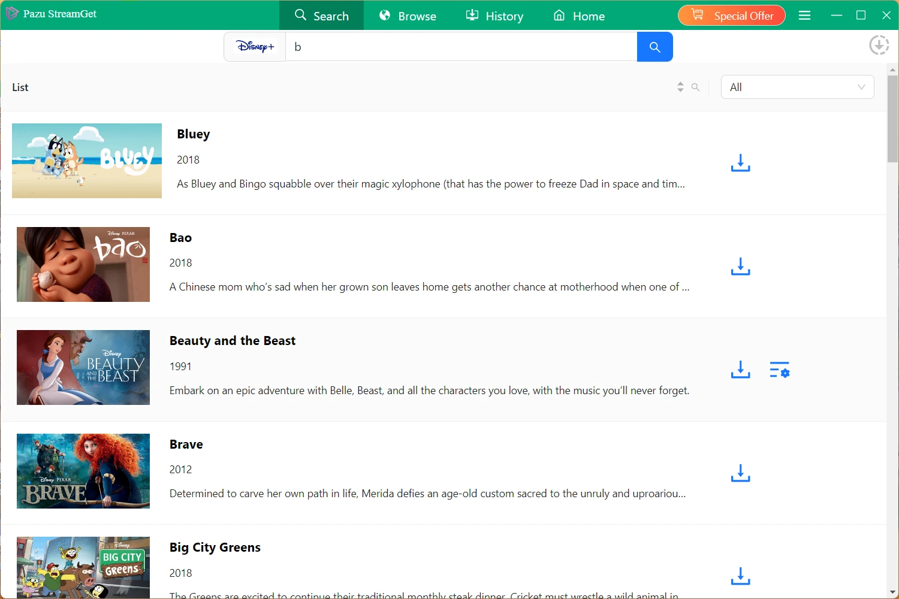Click the scrollbar up arrow
The height and width of the screenshot is (599, 899).
[892, 69]
